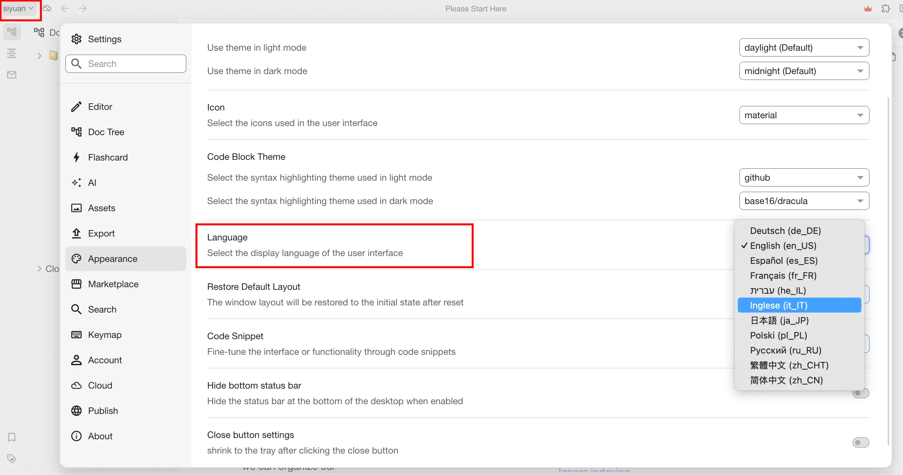Expand the siyuan workspace menu
Image resolution: width=903 pixels, height=475 pixels.
tap(18, 8)
